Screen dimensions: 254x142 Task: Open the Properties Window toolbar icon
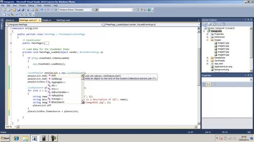click(141, 10)
